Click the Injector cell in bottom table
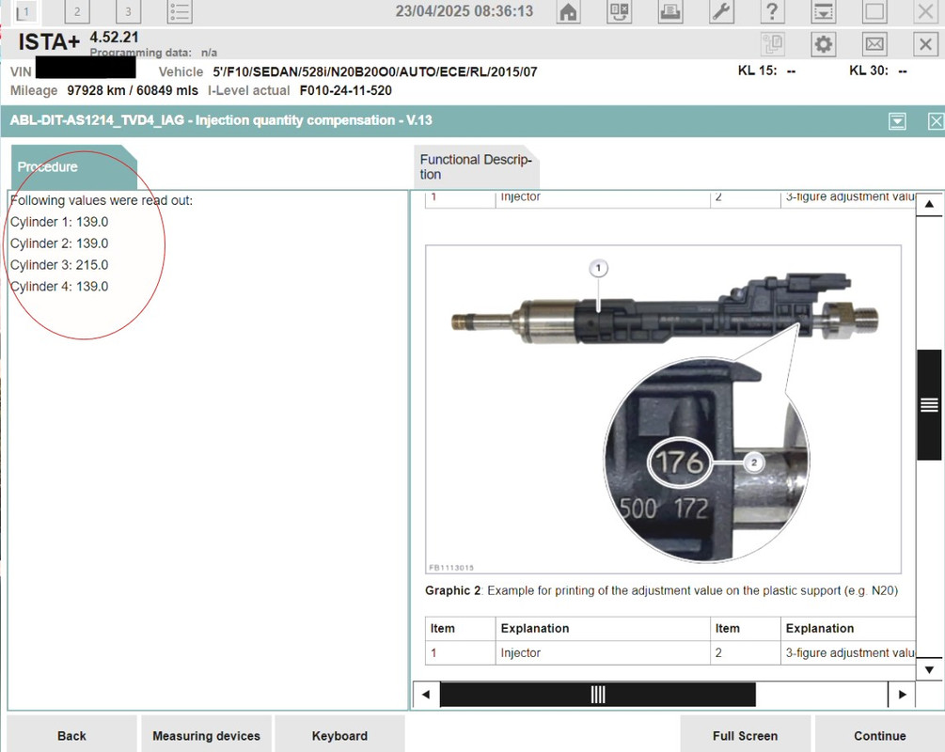 click(x=603, y=652)
